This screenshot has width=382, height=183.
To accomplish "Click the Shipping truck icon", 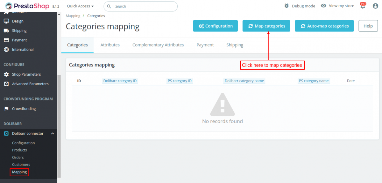I will point(6,30).
